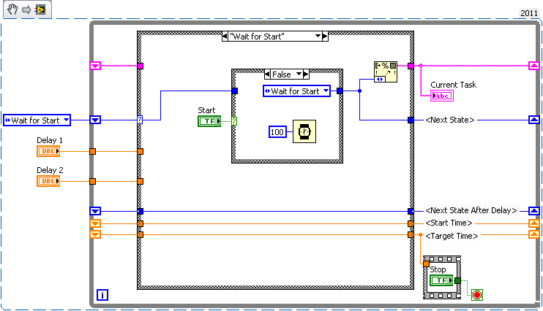This screenshot has width=543, height=311.
Task: Go to previous case of outer structure
Action: (x=225, y=36)
